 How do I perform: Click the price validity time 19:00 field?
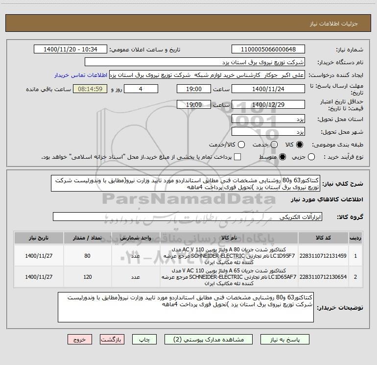[x=194, y=105]
